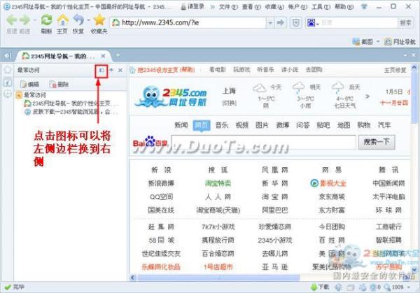The image size is (420, 293).
Task: Select the 新闻 search category tab
Action: pos(181,125)
